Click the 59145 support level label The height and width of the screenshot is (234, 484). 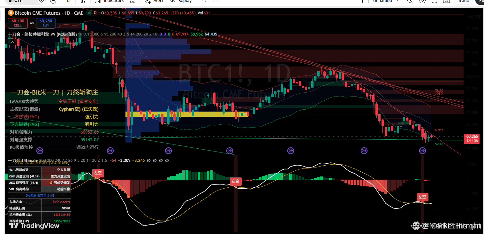coord(439,144)
